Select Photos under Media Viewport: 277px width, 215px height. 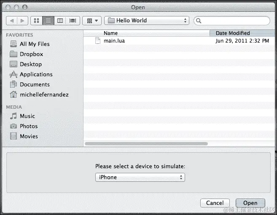[29, 126]
